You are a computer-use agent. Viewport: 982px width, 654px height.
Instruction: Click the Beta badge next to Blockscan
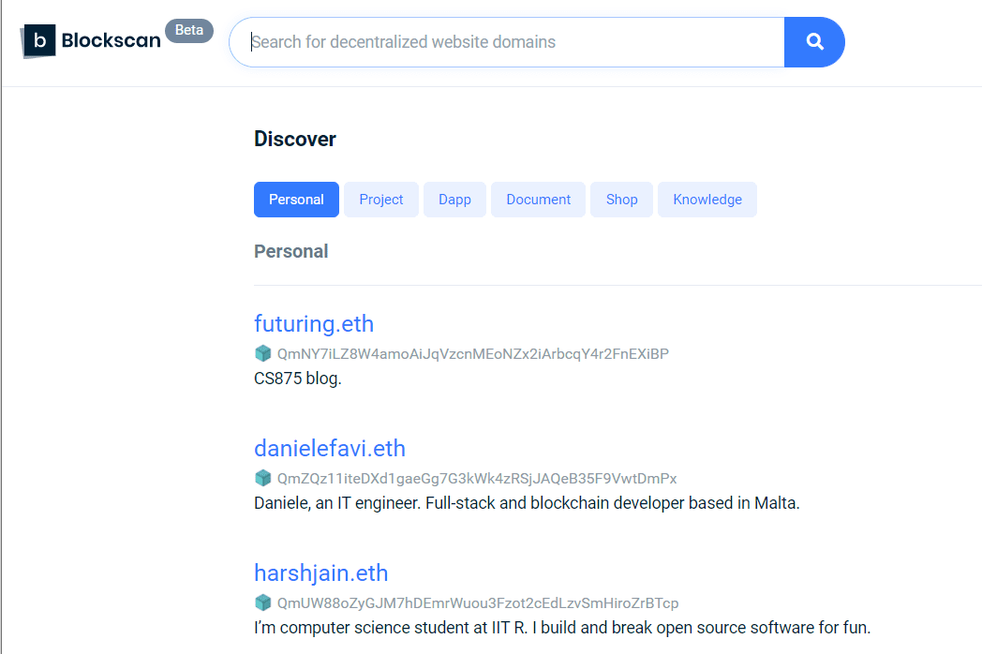coord(189,30)
